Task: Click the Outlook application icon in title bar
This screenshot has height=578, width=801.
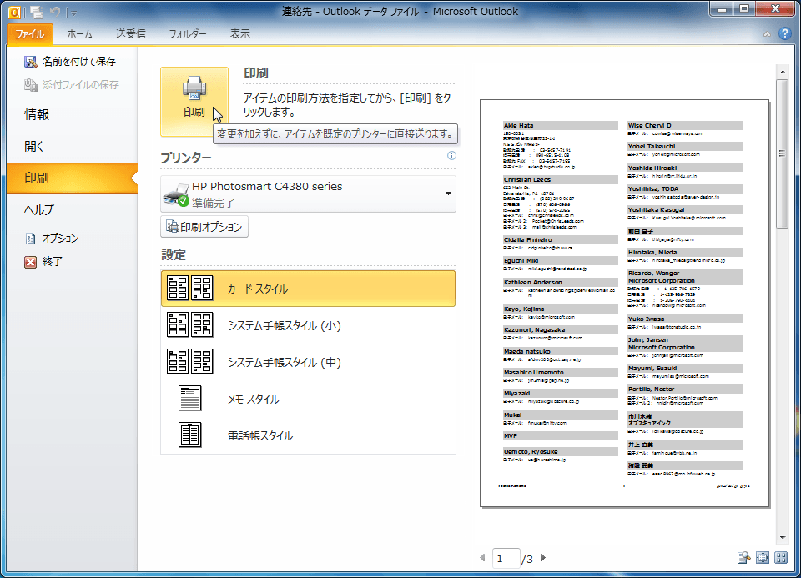Action: (x=14, y=12)
